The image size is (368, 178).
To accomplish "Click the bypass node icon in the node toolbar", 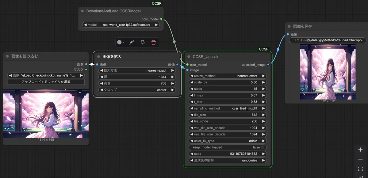I will tap(132, 43).
